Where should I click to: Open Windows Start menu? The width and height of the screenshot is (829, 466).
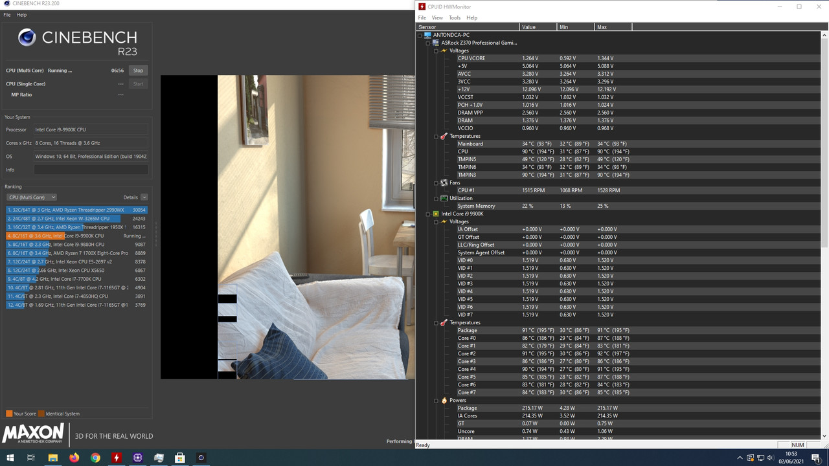tap(10, 458)
